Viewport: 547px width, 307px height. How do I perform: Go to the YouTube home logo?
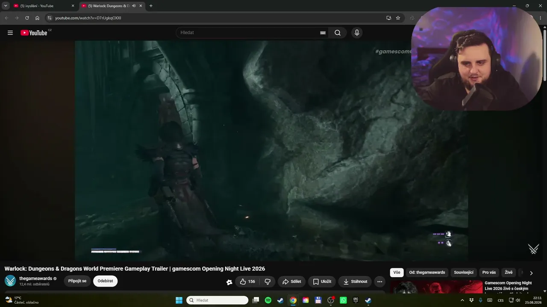pos(34,33)
